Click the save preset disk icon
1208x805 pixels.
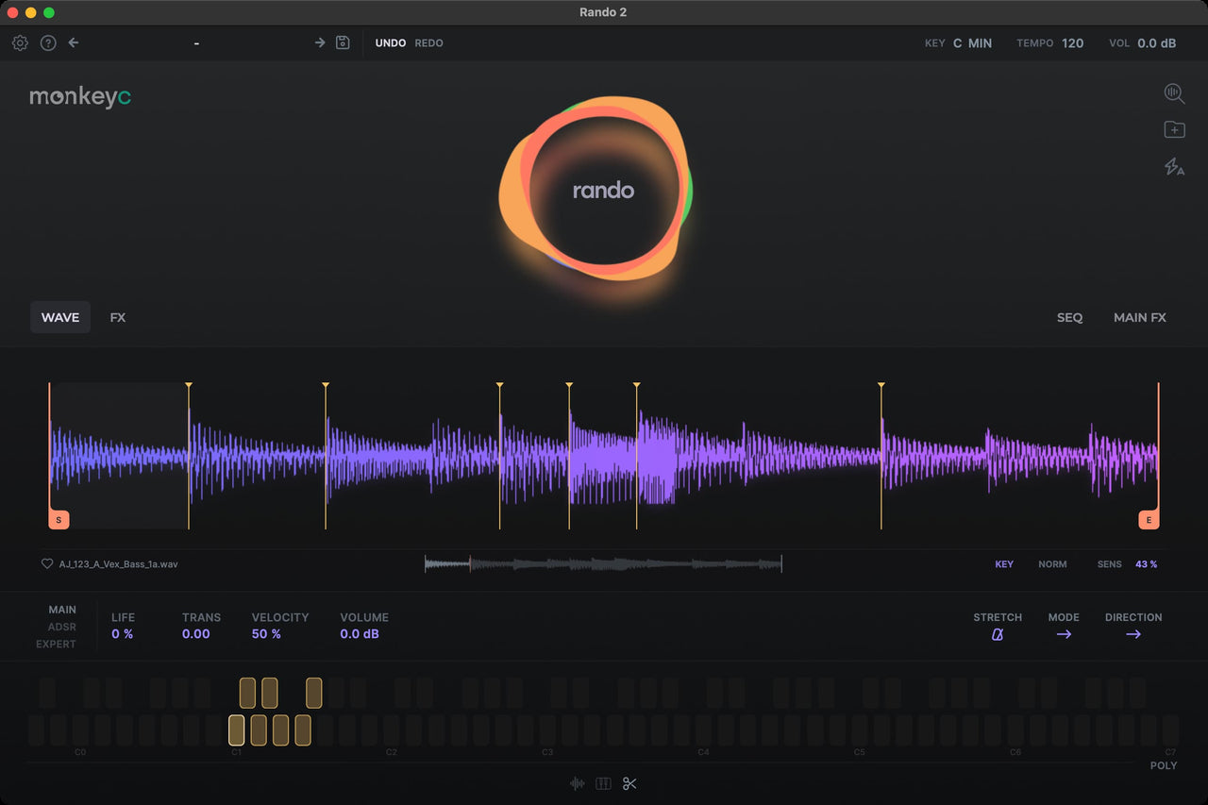point(344,42)
